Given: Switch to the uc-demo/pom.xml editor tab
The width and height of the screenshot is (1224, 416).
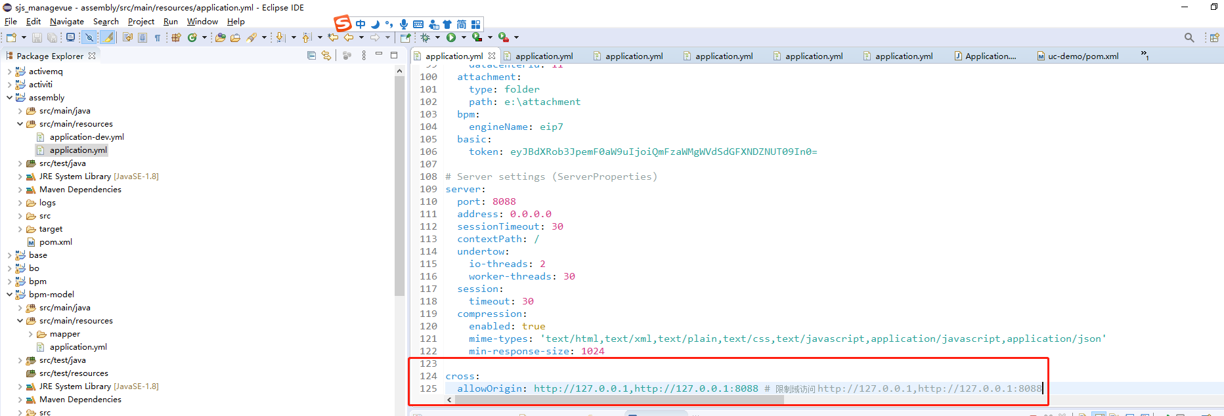Looking at the screenshot, I should tap(1082, 56).
